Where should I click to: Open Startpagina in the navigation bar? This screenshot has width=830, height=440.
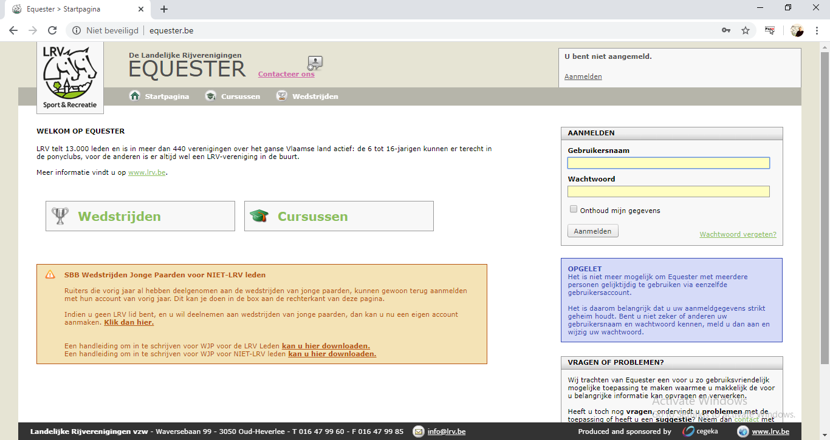tap(167, 96)
